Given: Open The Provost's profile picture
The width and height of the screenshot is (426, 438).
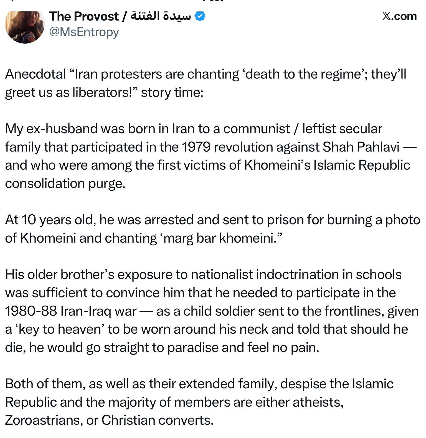Looking at the screenshot, I should click(25, 27).
